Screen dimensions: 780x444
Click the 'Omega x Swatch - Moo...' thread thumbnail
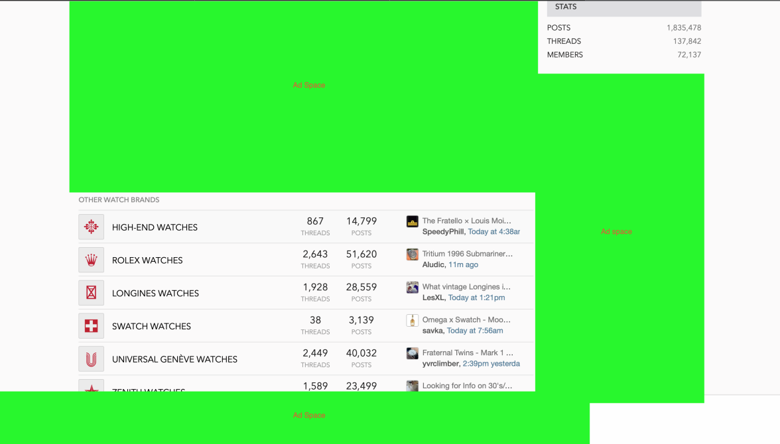tap(412, 320)
